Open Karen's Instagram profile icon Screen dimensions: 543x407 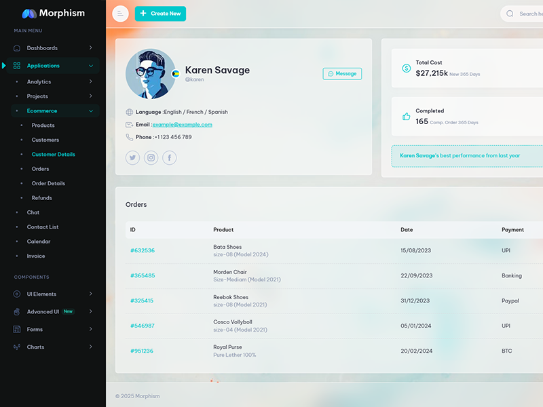point(151,158)
